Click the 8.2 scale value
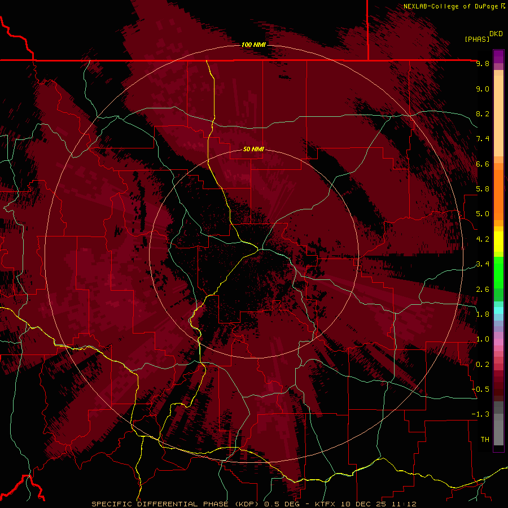 coord(483,113)
